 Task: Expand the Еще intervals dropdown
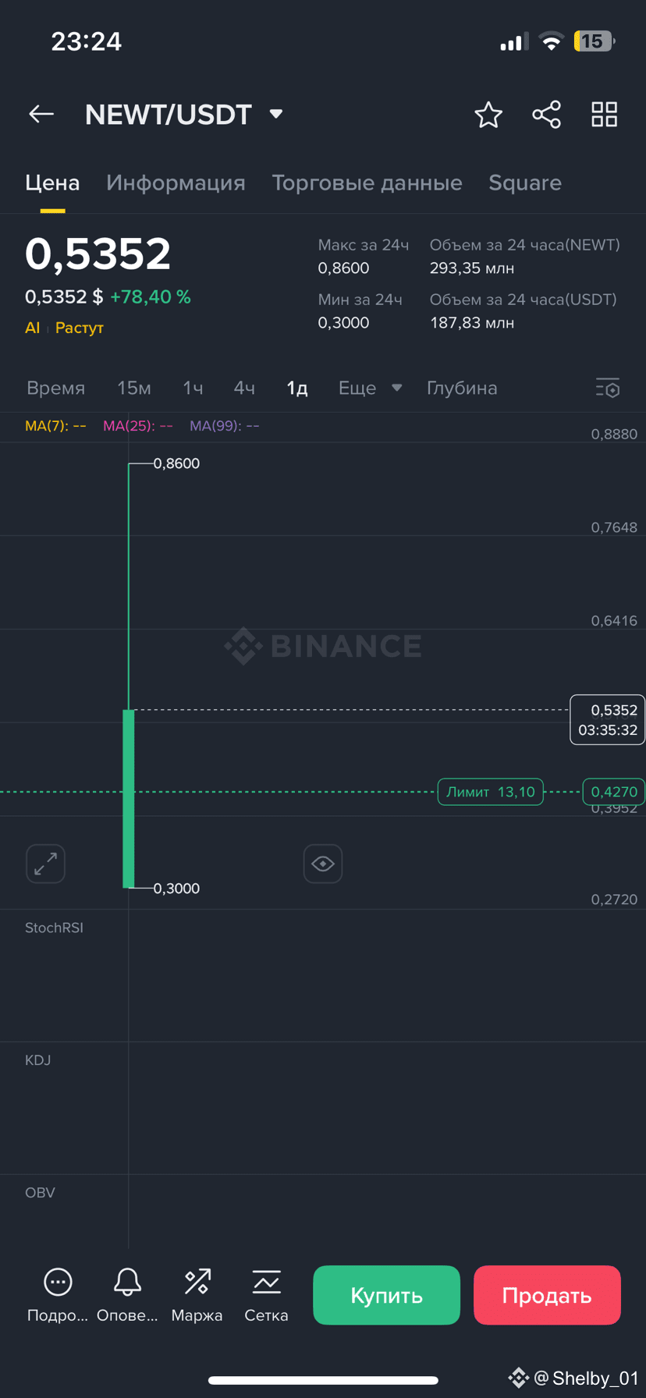[x=371, y=388]
